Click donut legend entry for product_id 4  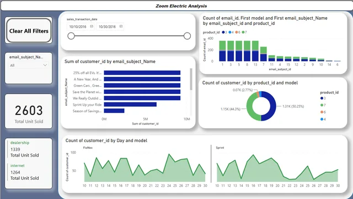(323, 119)
